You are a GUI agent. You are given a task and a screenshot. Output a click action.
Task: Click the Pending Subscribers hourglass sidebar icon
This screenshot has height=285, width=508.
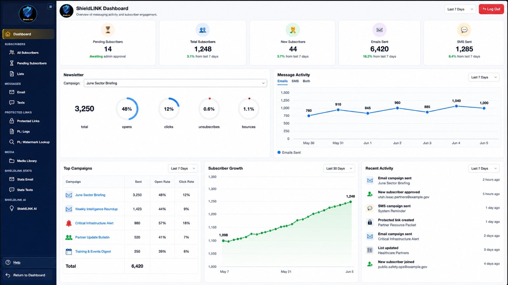point(12,63)
